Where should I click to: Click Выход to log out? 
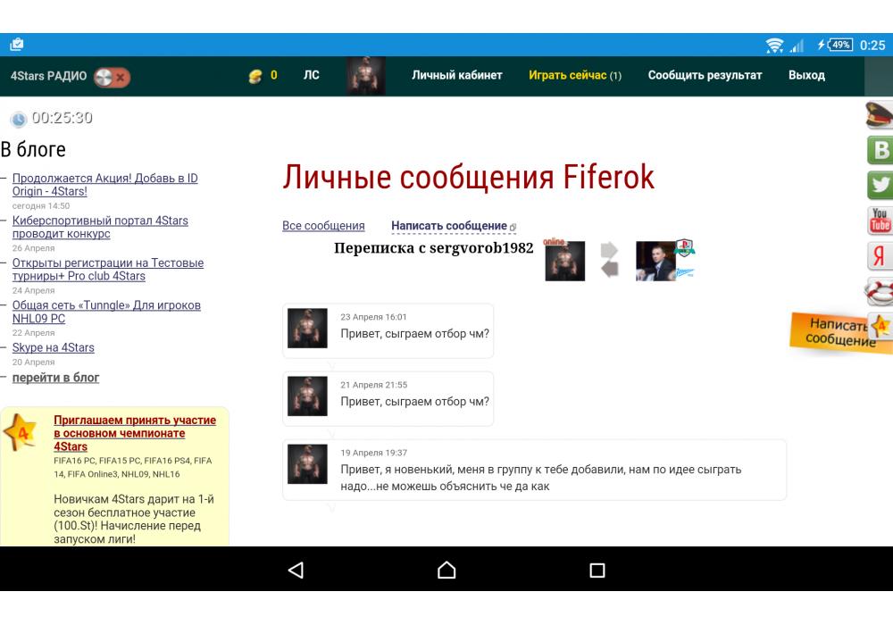tap(806, 76)
